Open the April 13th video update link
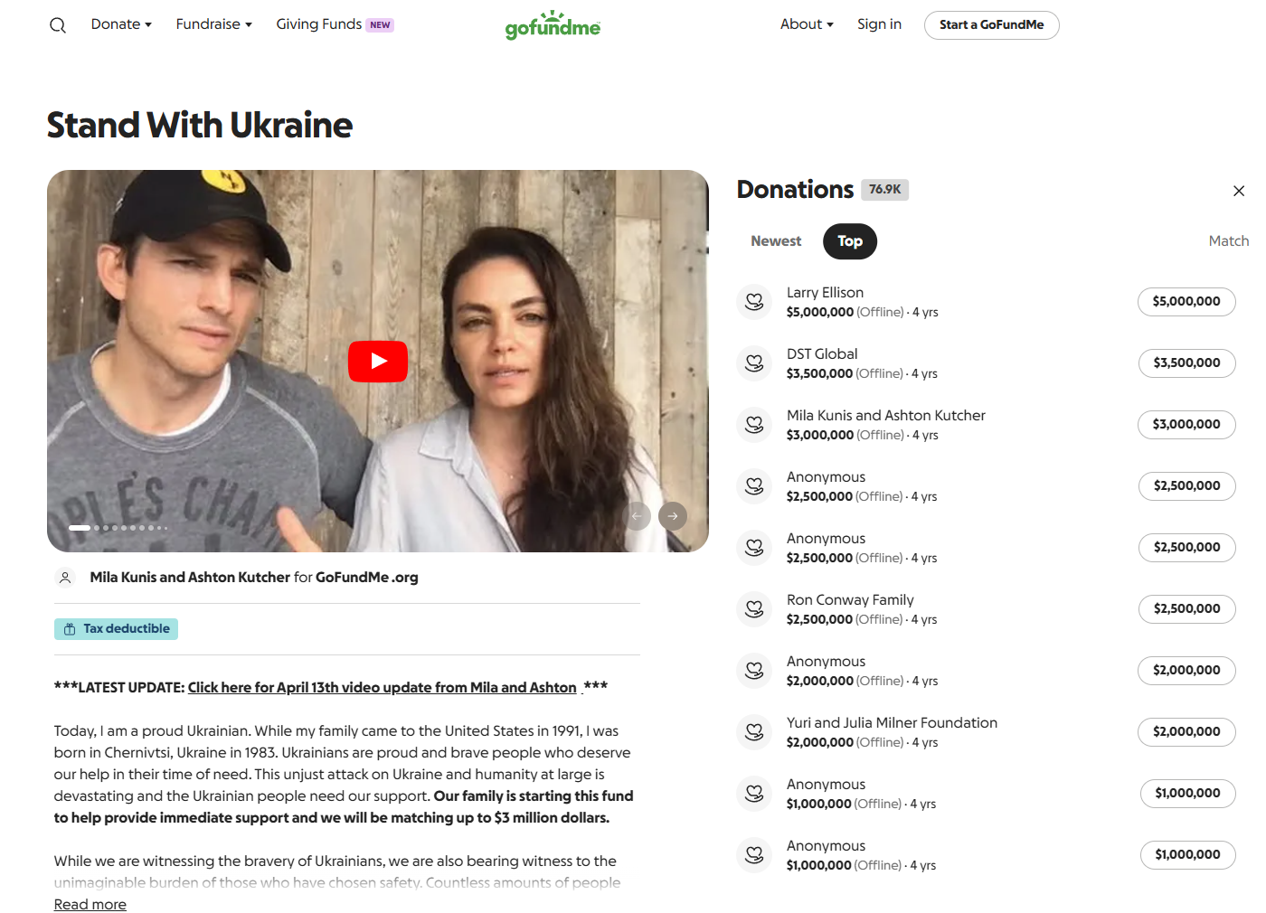 382,688
